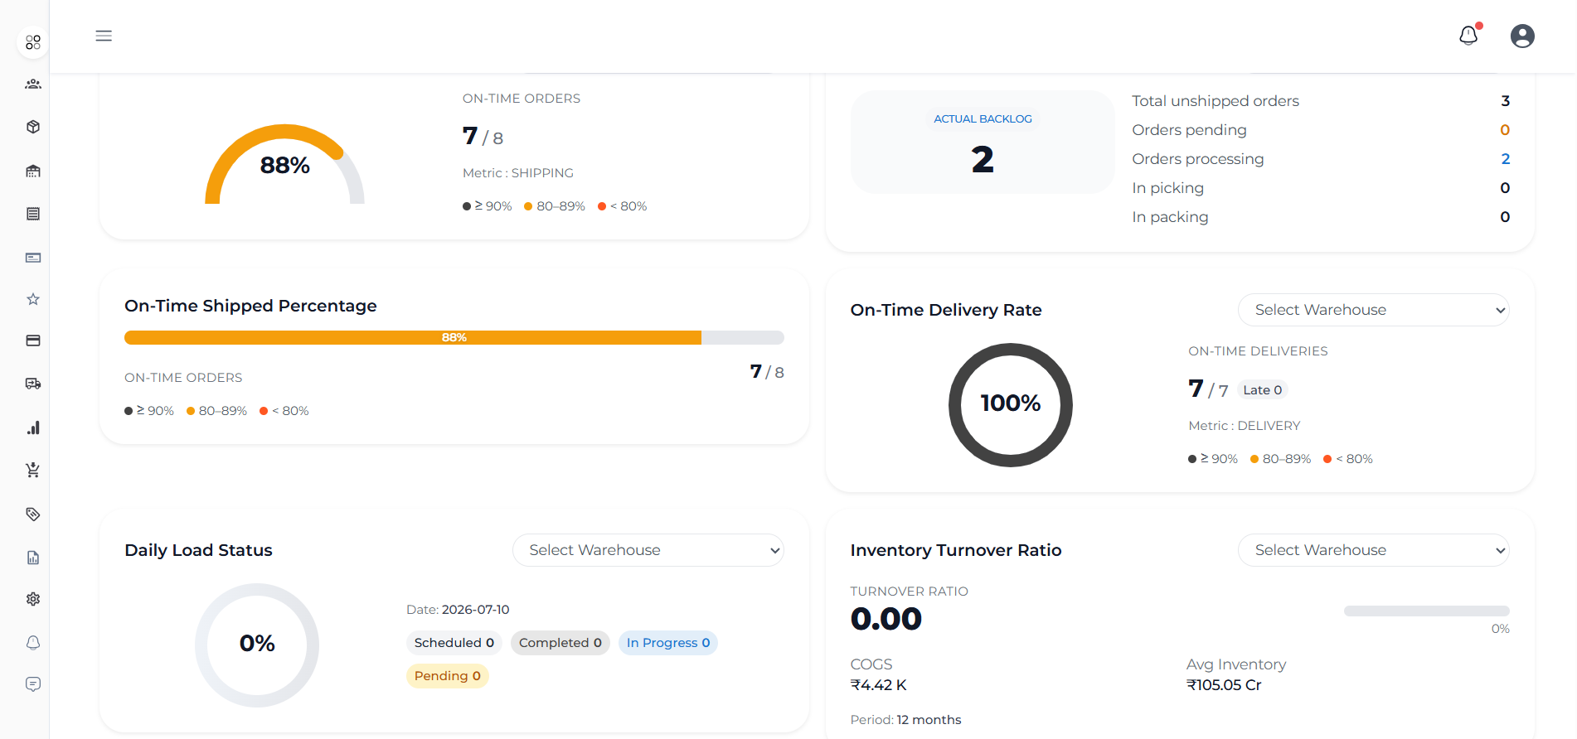
Task: Open the delivery truck sidebar icon
Action: point(33,384)
